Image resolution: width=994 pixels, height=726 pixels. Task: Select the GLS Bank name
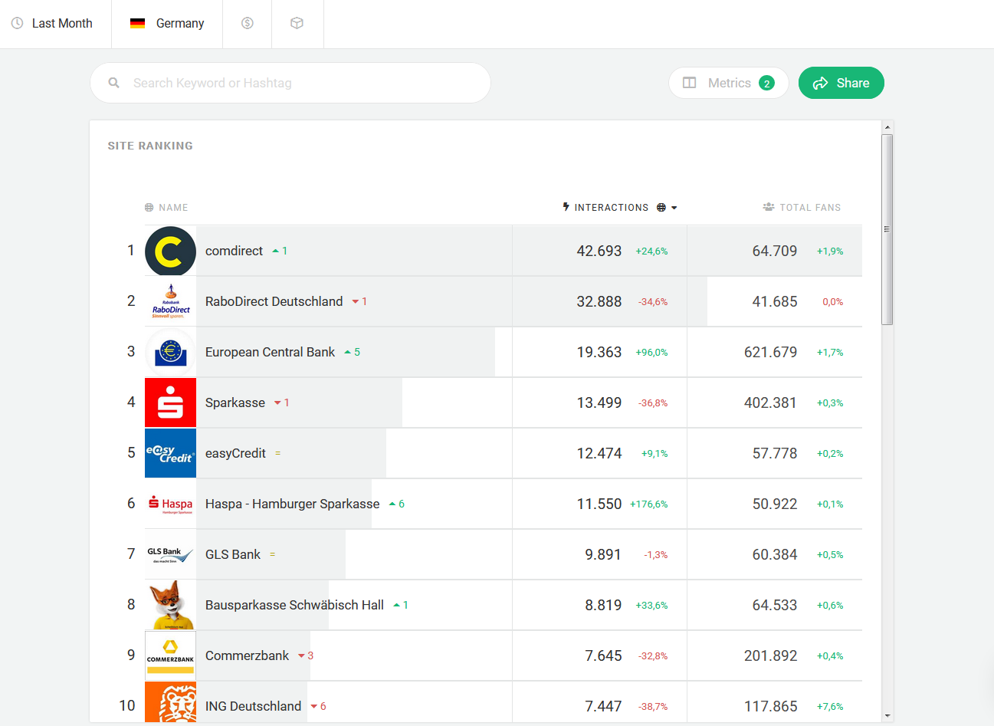[x=233, y=554]
